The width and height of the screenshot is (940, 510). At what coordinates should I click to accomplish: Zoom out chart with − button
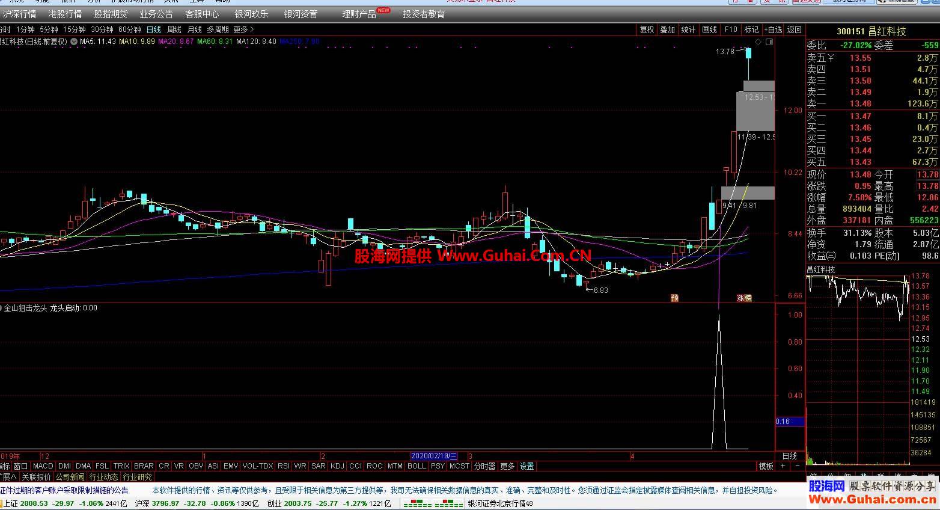(x=798, y=466)
